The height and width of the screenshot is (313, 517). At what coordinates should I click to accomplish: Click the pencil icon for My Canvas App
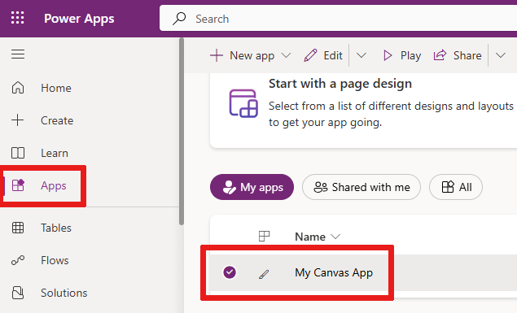point(264,274)
